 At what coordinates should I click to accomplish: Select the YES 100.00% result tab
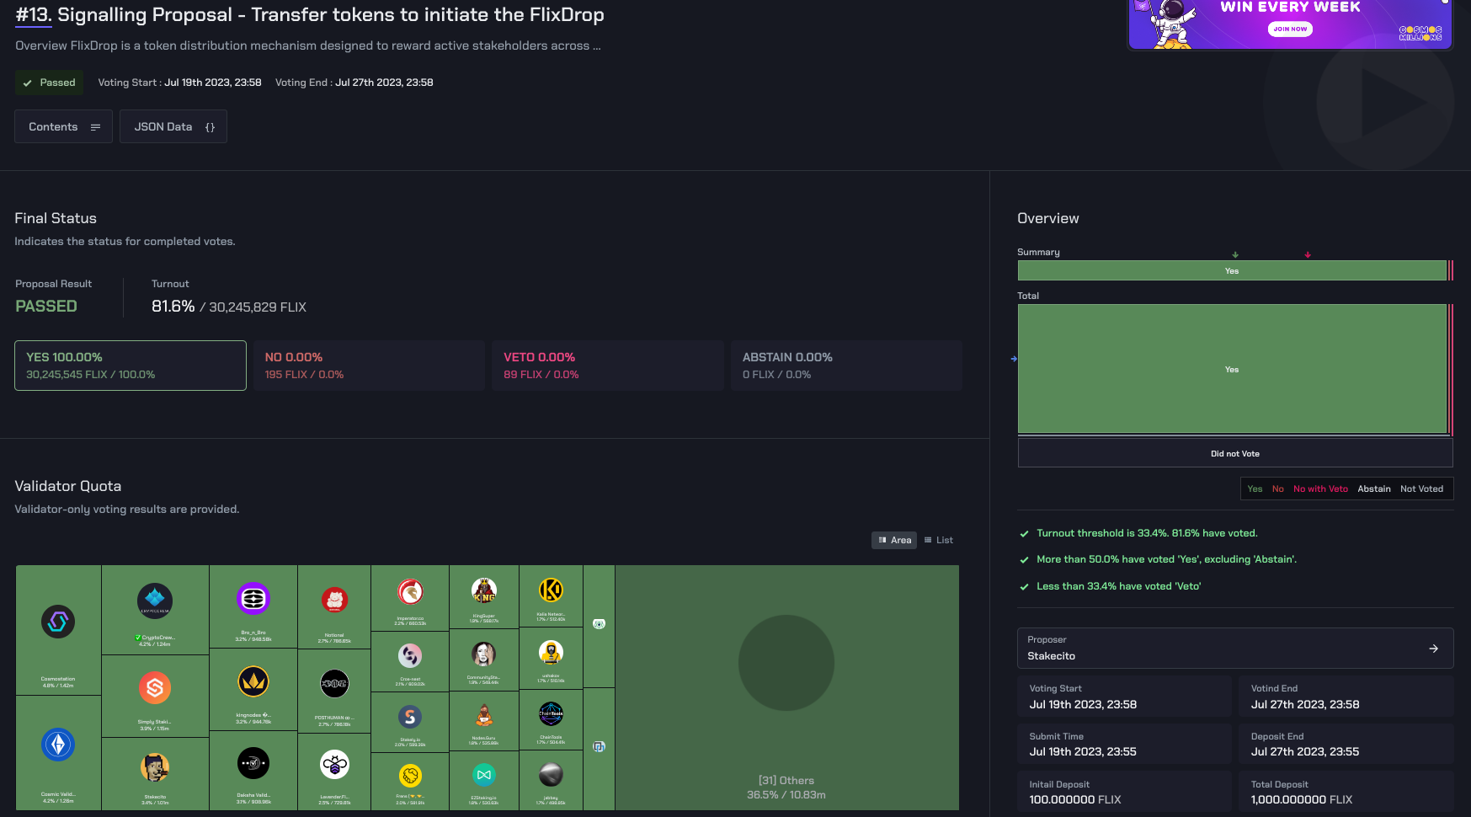click(131, 366)
